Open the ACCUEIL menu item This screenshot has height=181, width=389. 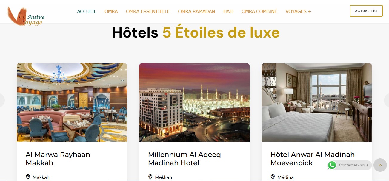tap(87, 11)
